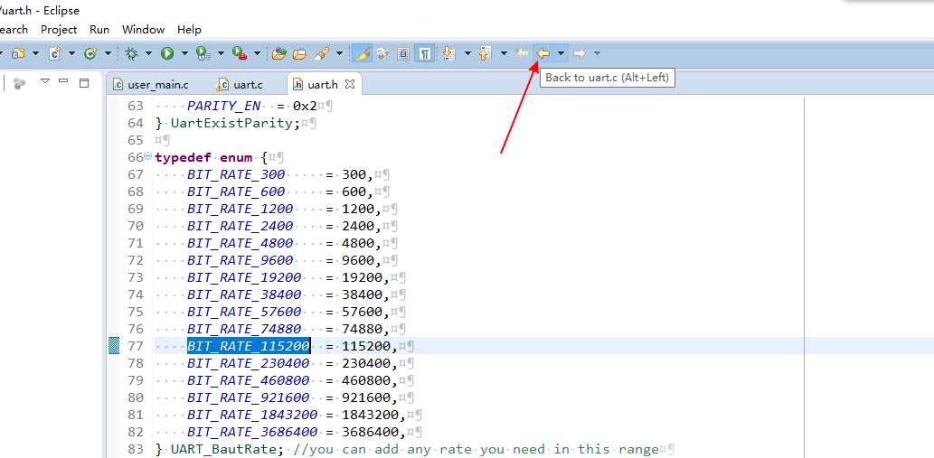Screen dimensions: 934x458
Task: Open the Run button dropdown arrow
Action: coord(184,53)
